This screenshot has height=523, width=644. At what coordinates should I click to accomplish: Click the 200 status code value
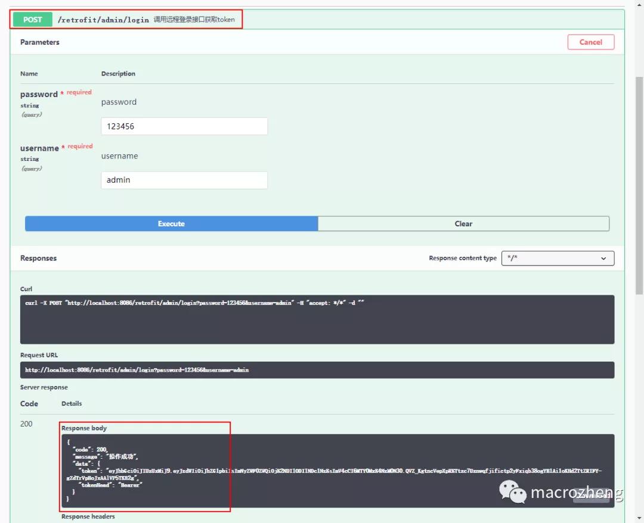[26, 423]
